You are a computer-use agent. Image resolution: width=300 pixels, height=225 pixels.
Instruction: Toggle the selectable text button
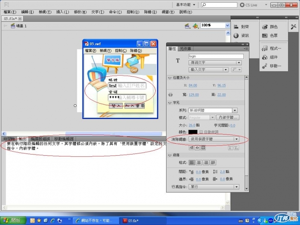191,148
